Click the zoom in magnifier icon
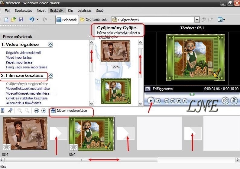 (x=20, y=111)
